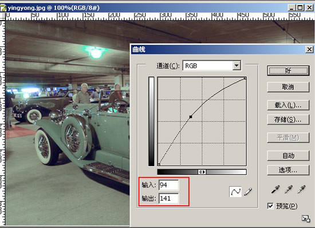Pick the black point eyedropper
Viewport: 315px width, 228px height.
pos(275,189)
